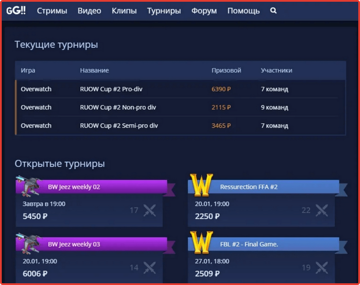
Task: Click the Участники column header
Action: click(x=276, y=71)
